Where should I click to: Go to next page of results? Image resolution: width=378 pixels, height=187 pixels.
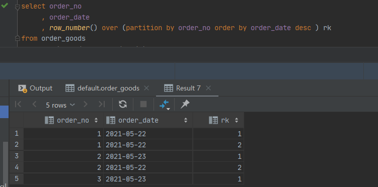coord(86,104)
